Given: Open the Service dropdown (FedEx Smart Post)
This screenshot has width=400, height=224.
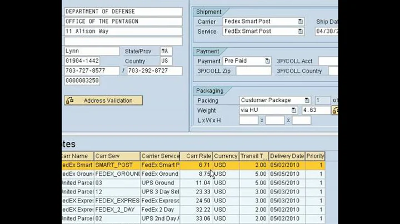Looking at the screenshot, I should 300,32.
